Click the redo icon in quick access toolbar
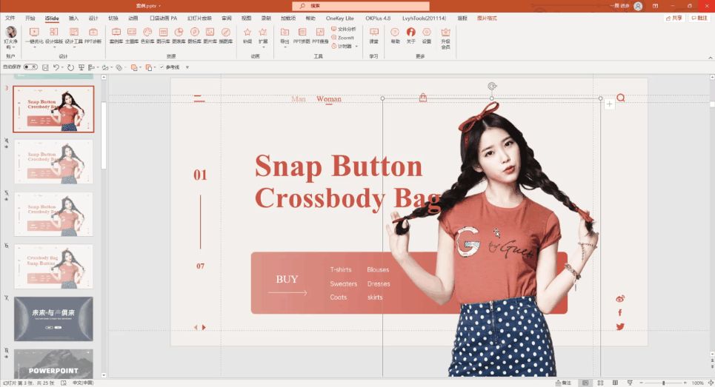 (70, 67)
